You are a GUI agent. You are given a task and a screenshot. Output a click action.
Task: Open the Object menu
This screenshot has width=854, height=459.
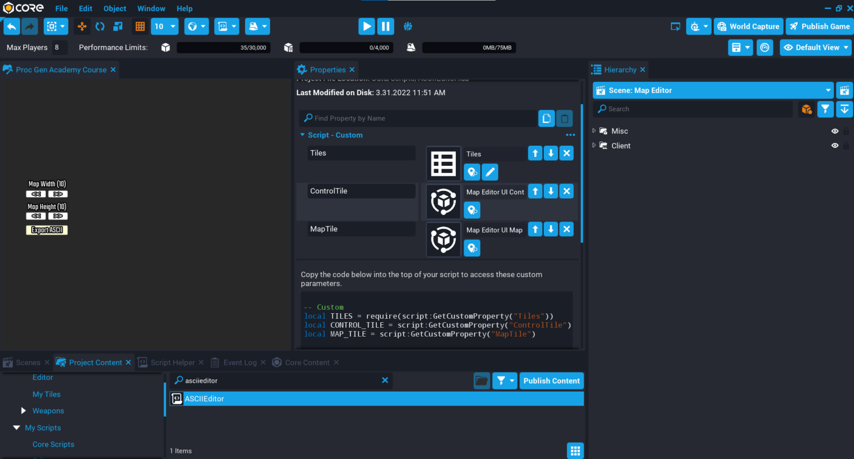pyautogui.click(x=115, y=8)
